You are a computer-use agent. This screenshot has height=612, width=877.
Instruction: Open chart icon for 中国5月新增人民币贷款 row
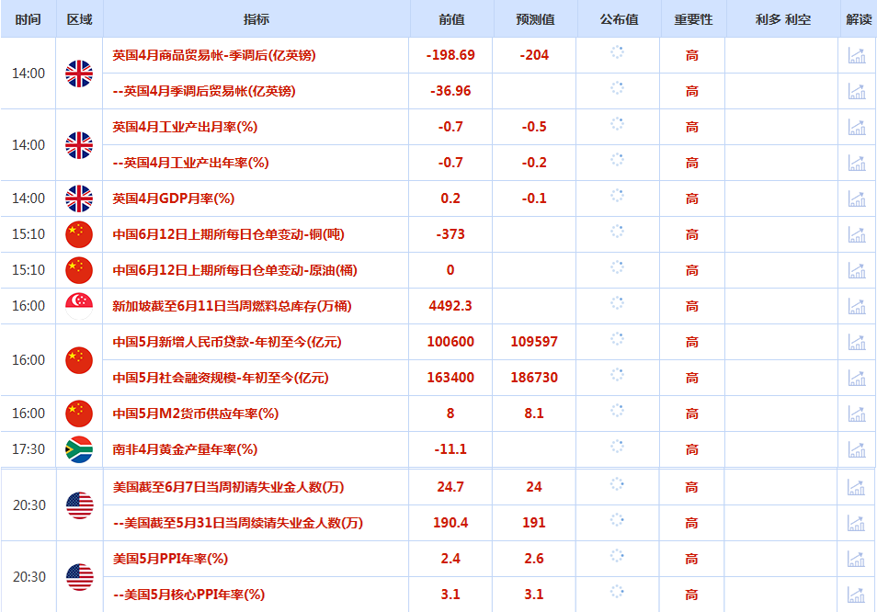click(x=857, y=342)
